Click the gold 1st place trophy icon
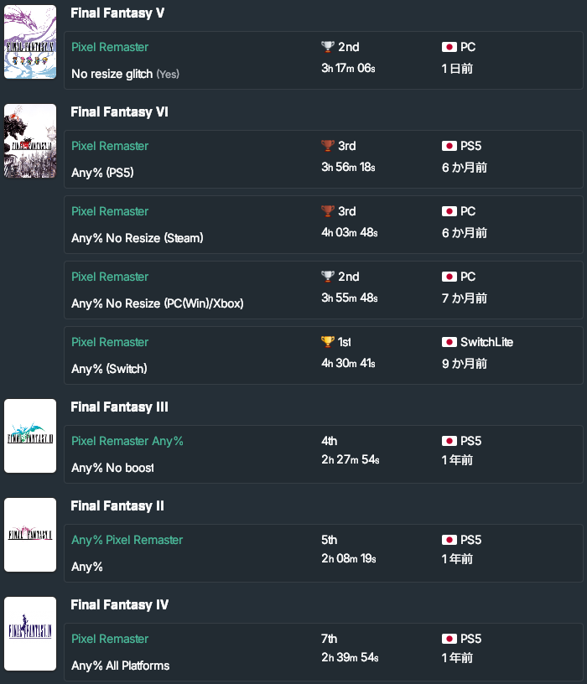Viewport: 587px width, 684px height. (x=328, y=341)
